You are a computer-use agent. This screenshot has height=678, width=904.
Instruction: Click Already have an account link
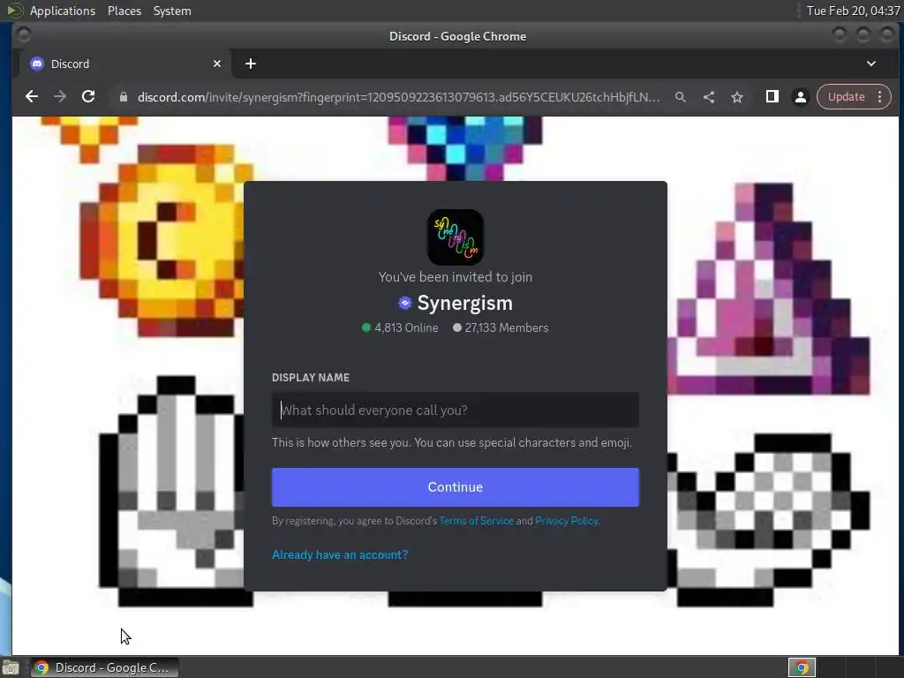click(x=340, y=554)
